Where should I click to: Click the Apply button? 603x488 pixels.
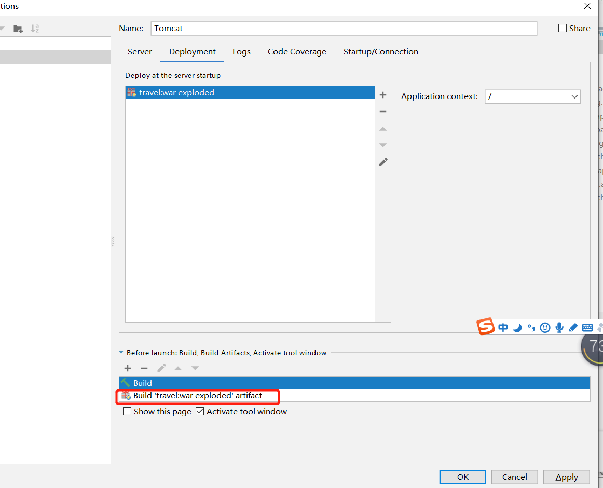567,477
